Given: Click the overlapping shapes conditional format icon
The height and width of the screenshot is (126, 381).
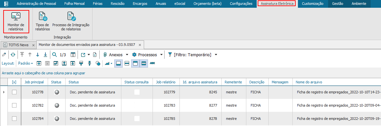Looking at the screenshot, I should [98, 63].
